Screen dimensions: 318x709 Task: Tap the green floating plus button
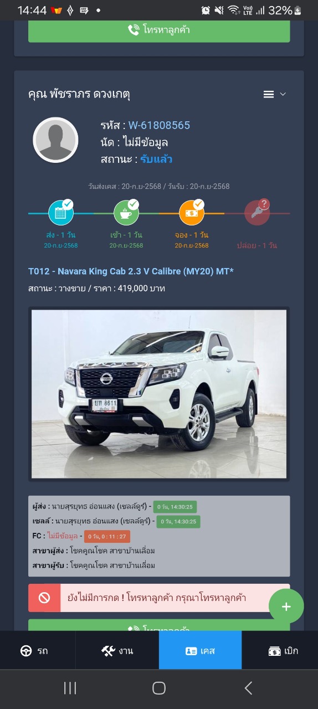[x=286, y=607]
